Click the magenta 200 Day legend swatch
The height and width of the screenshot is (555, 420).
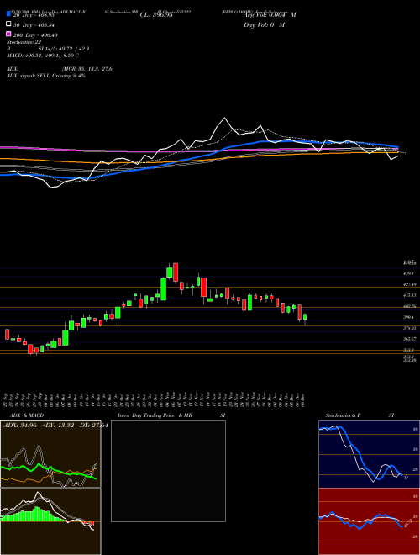click(8, 34)
